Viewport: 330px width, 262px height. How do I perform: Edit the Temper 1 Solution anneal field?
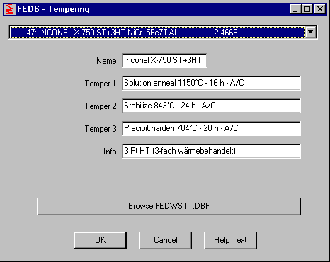[211, 83]
